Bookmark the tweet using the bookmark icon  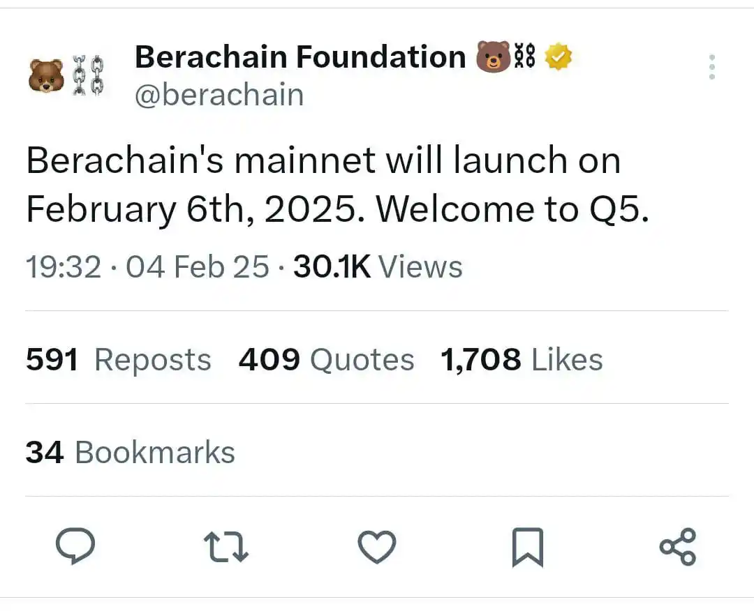pyautogui.click(x=528, y=547)
